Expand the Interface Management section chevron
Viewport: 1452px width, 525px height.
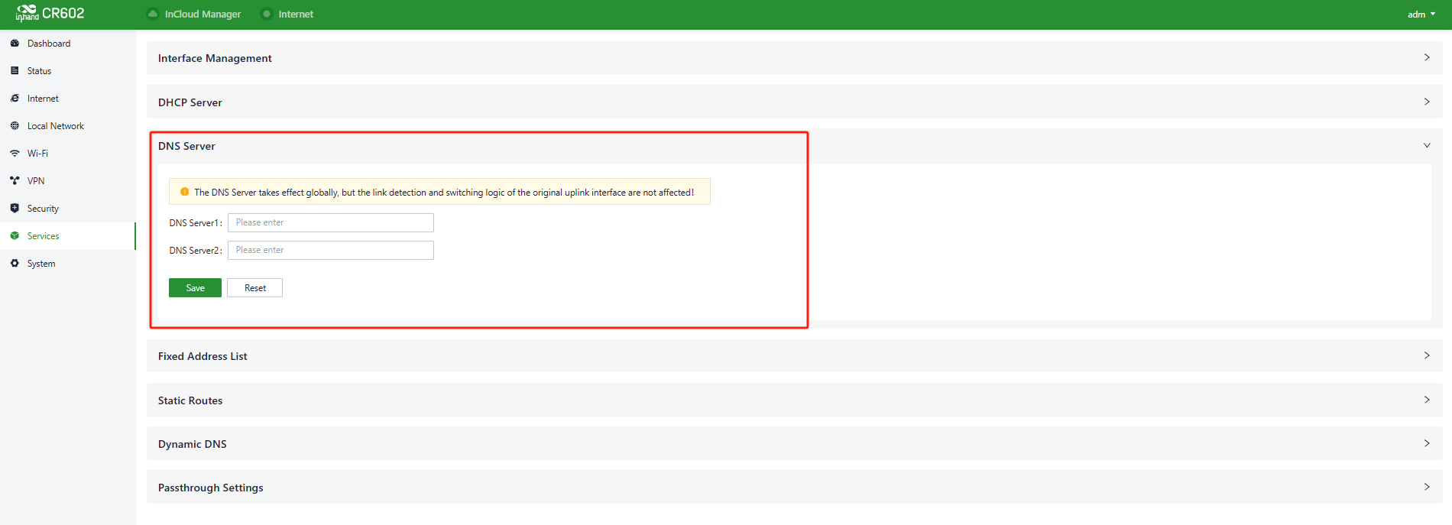(x=1427, y=57)
